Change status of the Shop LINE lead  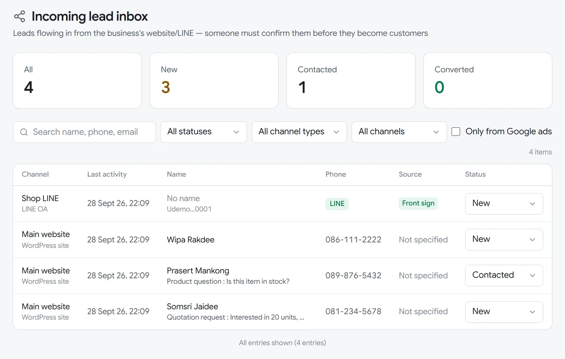point(504,204)
